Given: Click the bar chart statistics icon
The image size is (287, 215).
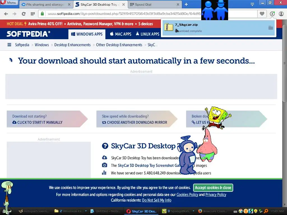Looking at the screenshot, I should tap(104, 172).
